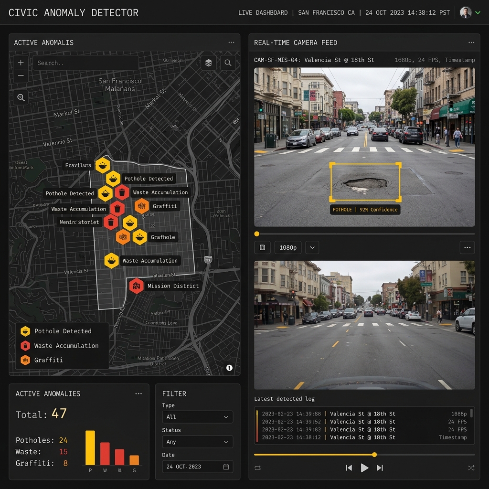The width and height of the screenshot is (489, 489).
Task: Click the CAM-SF-MIS-04 camera title
Action: (314, 60)
